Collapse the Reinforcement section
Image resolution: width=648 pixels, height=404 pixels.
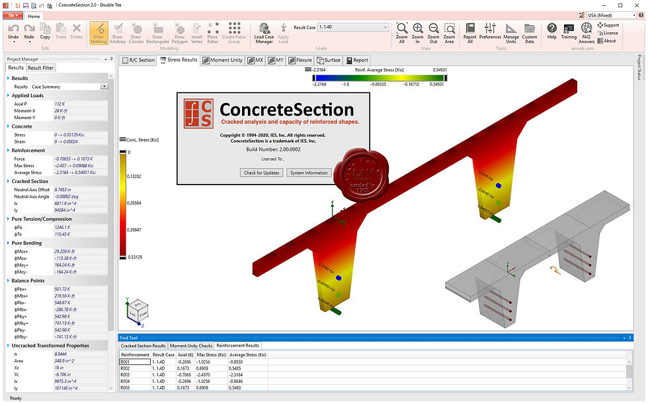pos(8,150)
